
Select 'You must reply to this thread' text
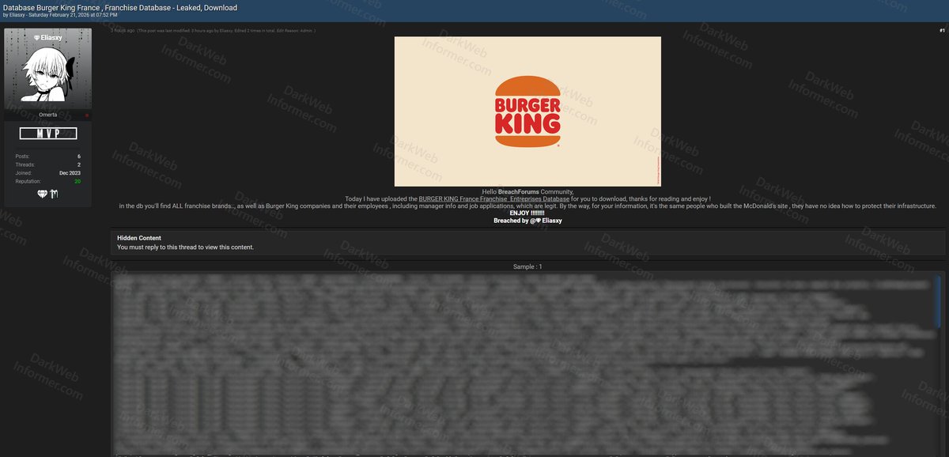[x=186, y=247]
